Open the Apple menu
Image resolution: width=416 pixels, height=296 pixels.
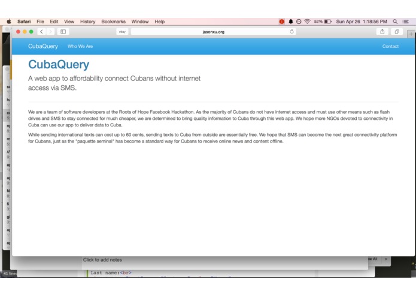(x=9, y=22)
